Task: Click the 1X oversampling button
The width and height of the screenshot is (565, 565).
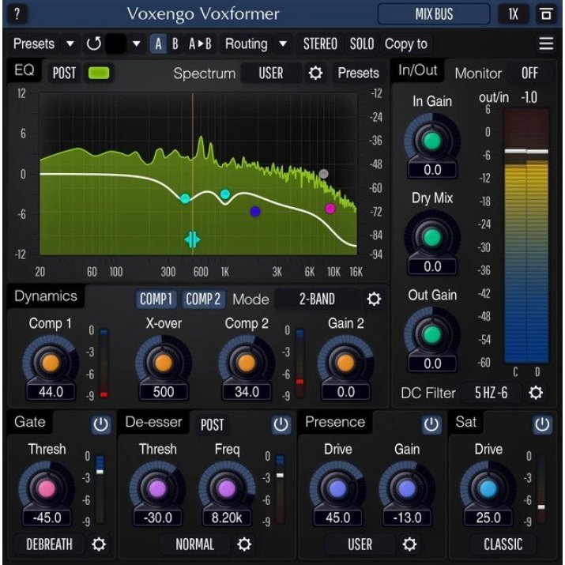Action: [x=513, y=14]
